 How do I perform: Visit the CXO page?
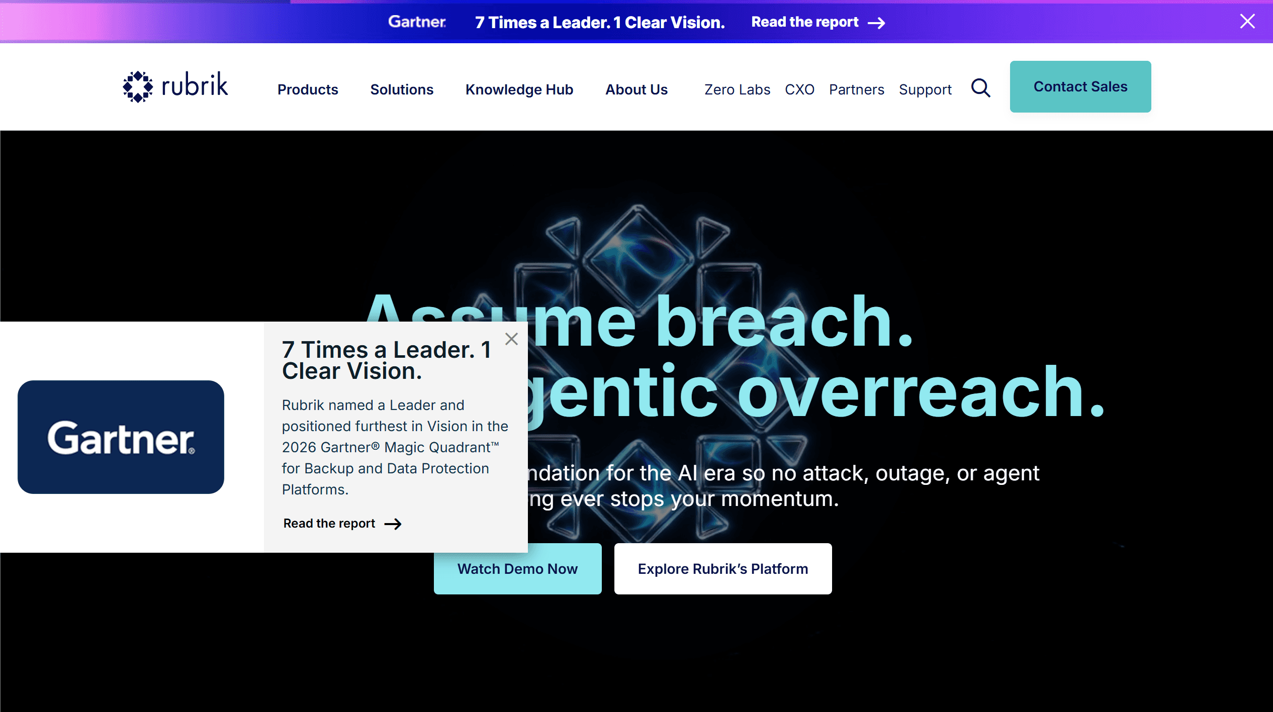pyautogui.click(x=799, y=89)
